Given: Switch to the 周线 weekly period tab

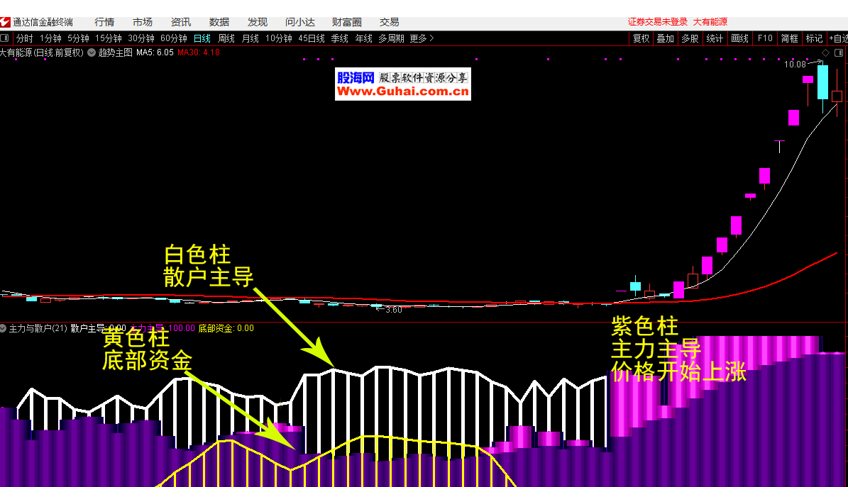Looking at the screenshot, I should [x=226, y=38].
